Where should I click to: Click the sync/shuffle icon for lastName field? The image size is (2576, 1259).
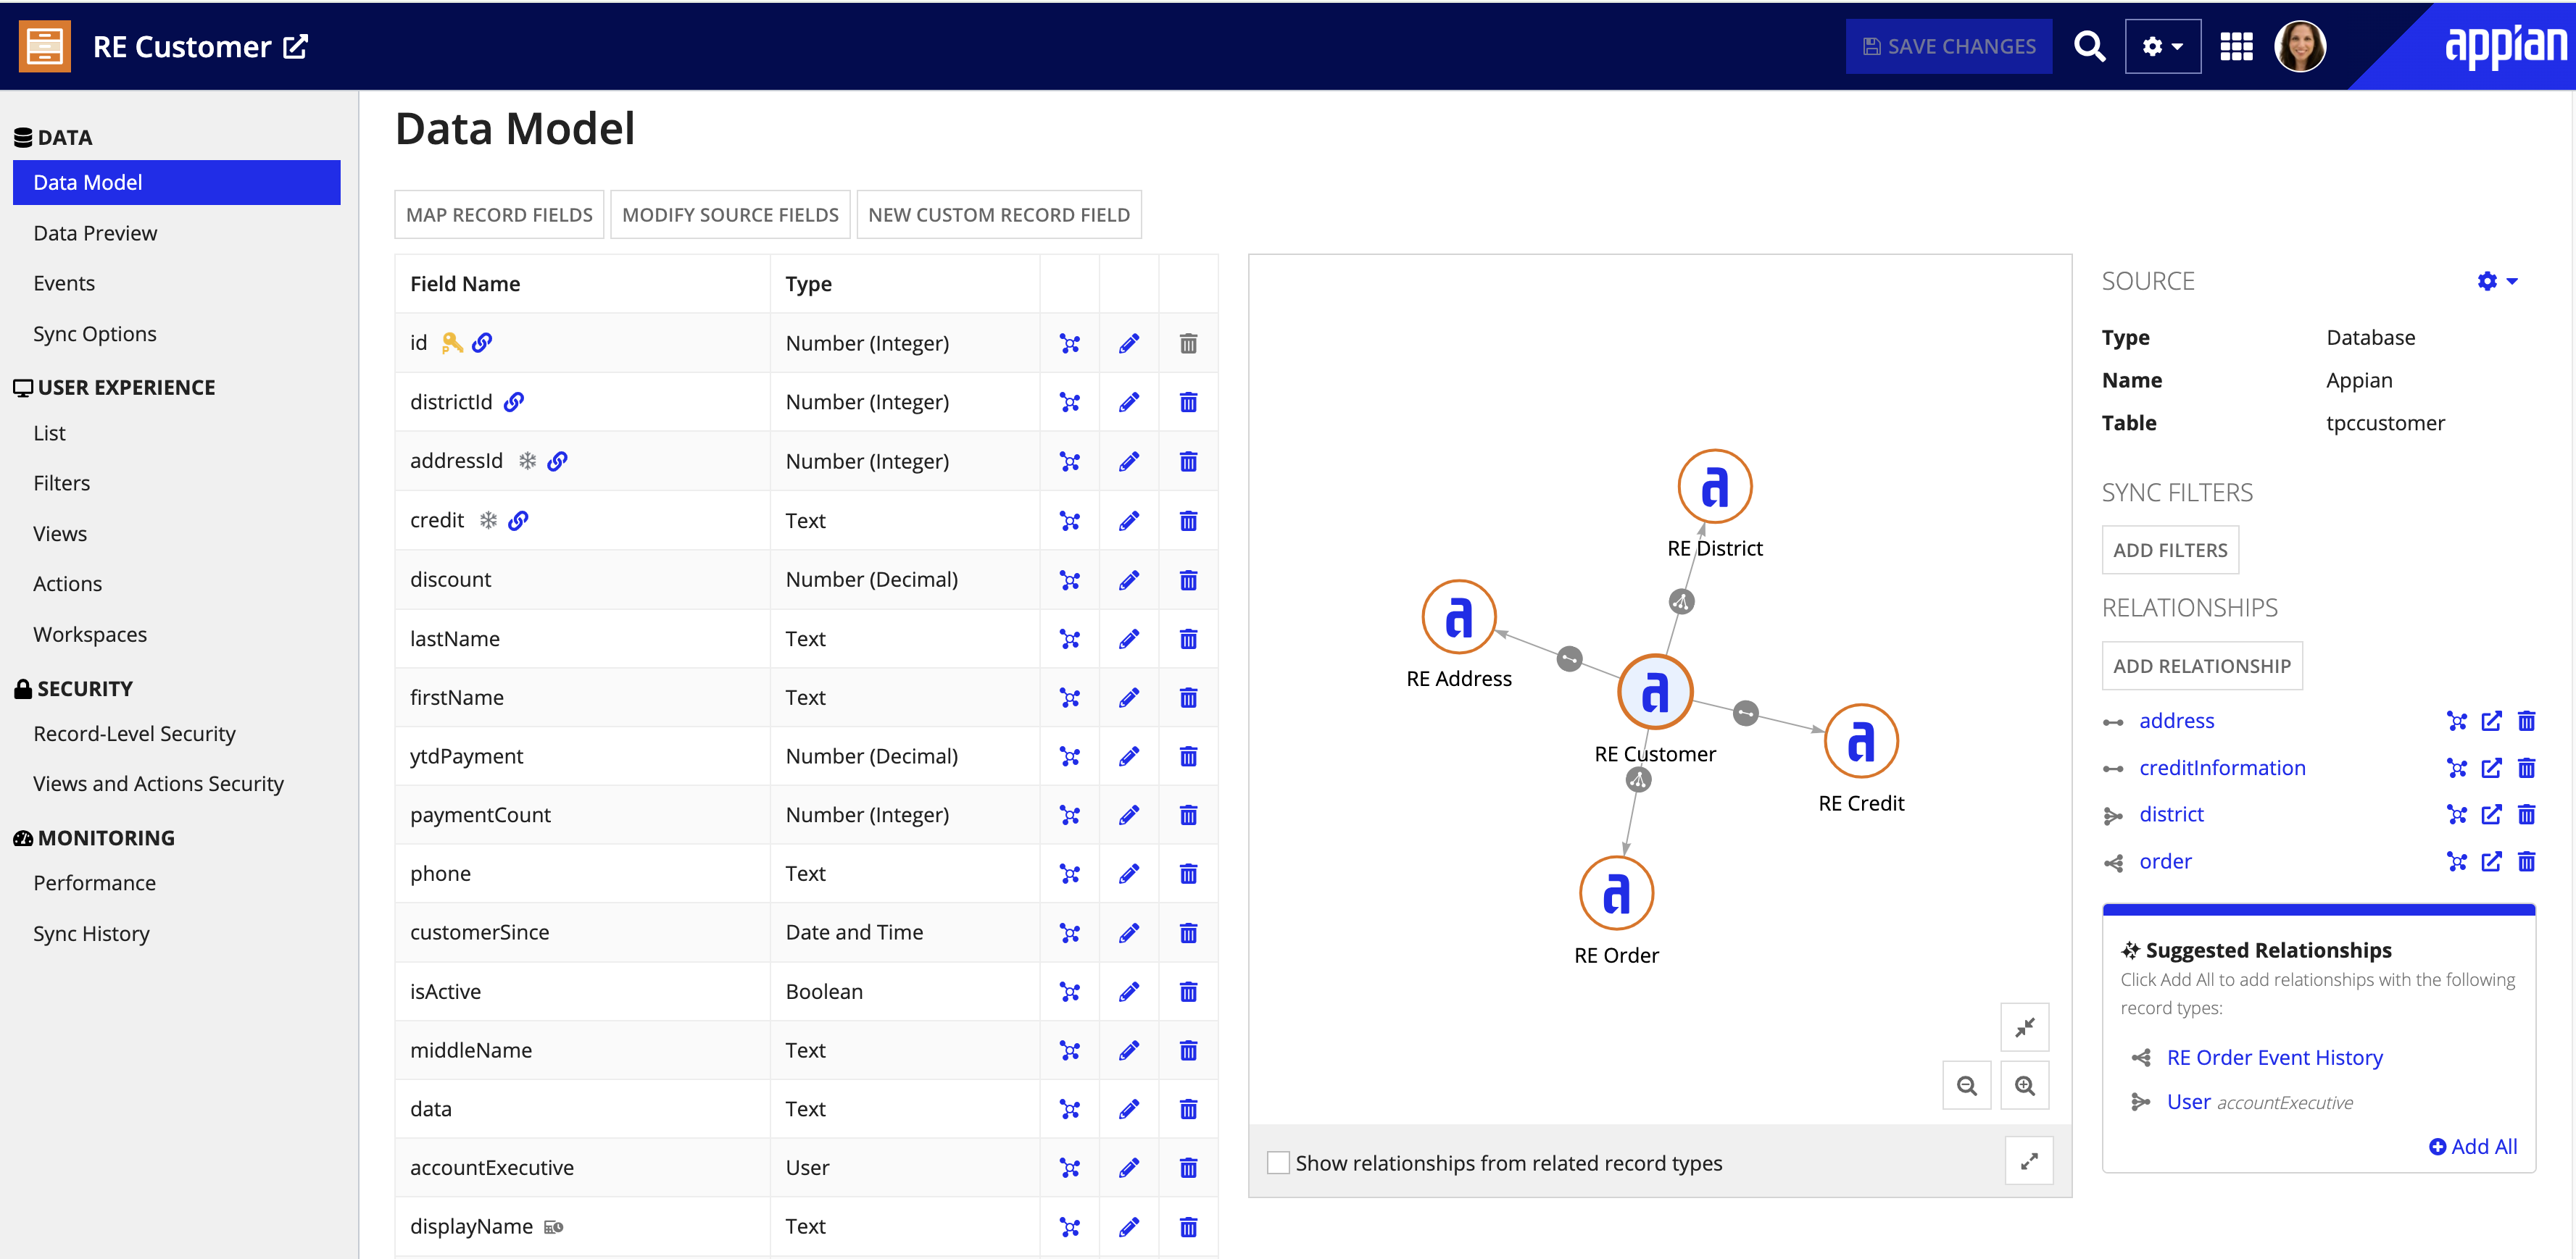pos(1070,637)
